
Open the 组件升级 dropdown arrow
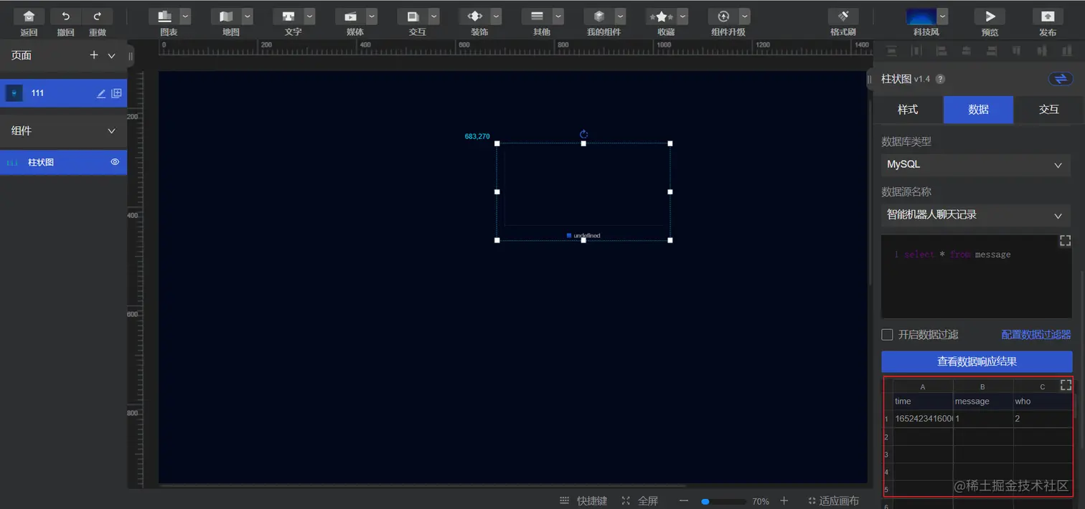click(x=745, y=16)
